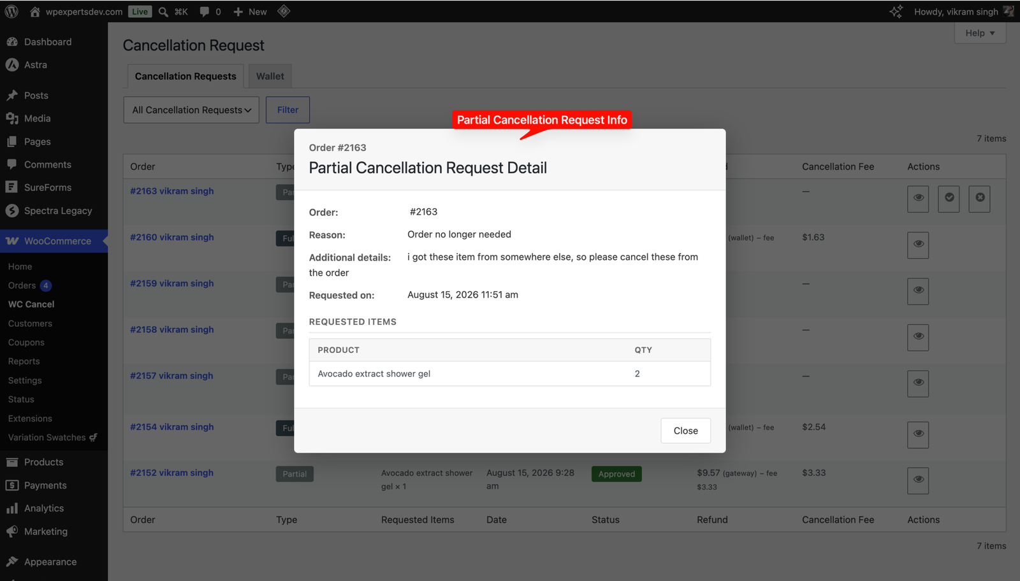Open the Howdy, vikram singh account menu

(x=956, y=11)
